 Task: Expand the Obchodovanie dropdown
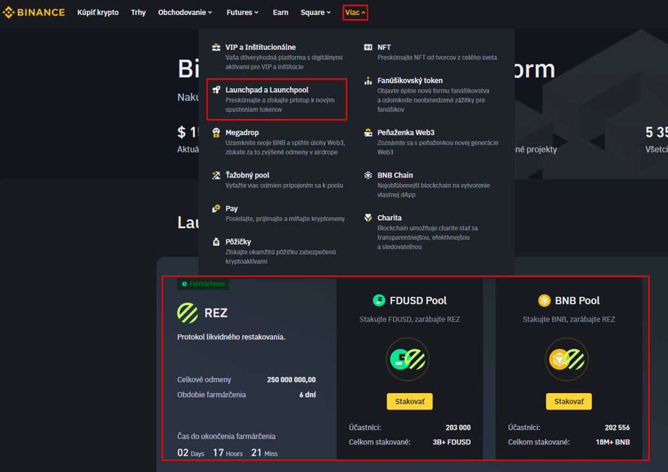(x=185, y=12)
